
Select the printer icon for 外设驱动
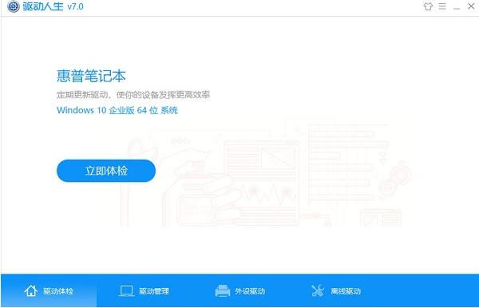(223, 290)
